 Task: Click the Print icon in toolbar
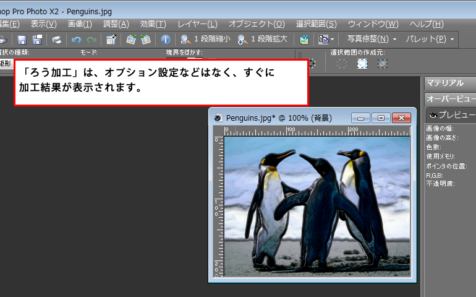56,40
